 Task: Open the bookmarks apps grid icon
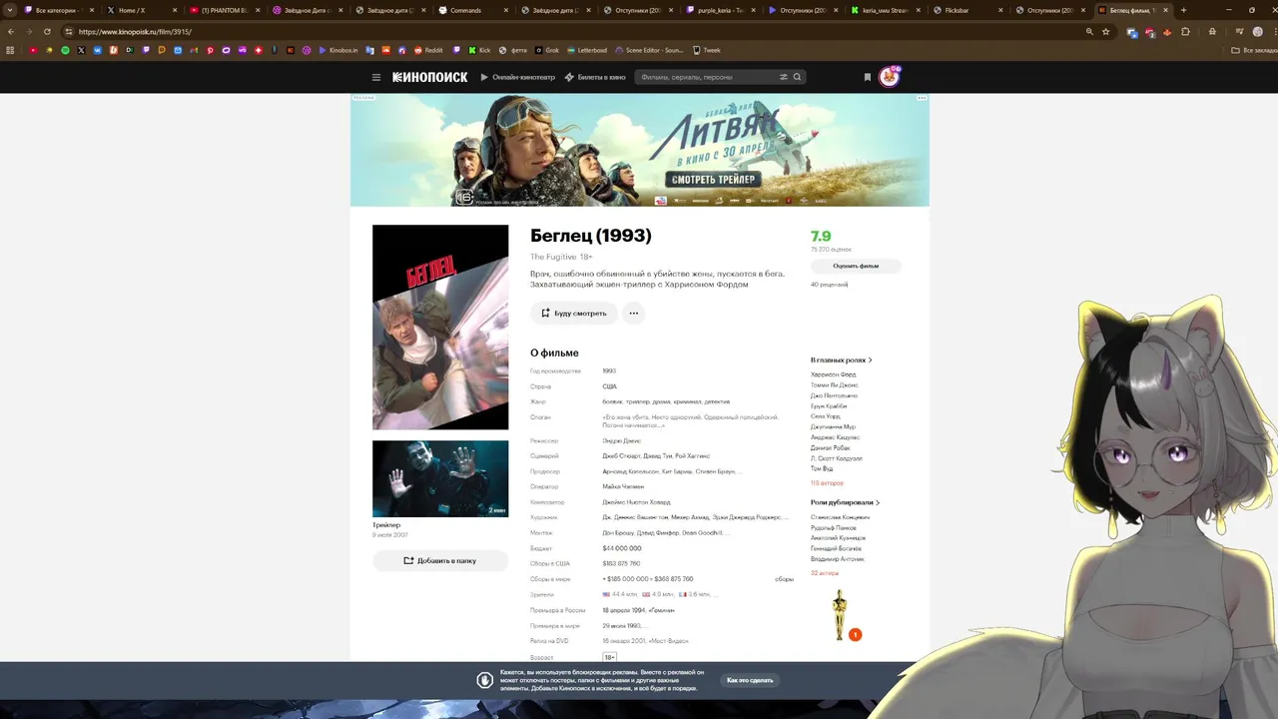(x=12, y=50)
